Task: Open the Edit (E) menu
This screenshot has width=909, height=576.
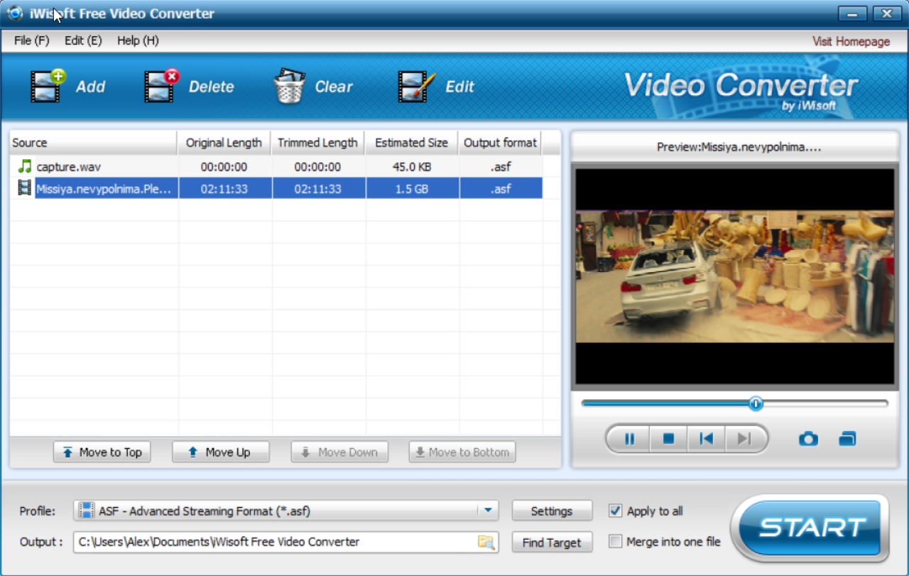Action: tap(83, 40)
